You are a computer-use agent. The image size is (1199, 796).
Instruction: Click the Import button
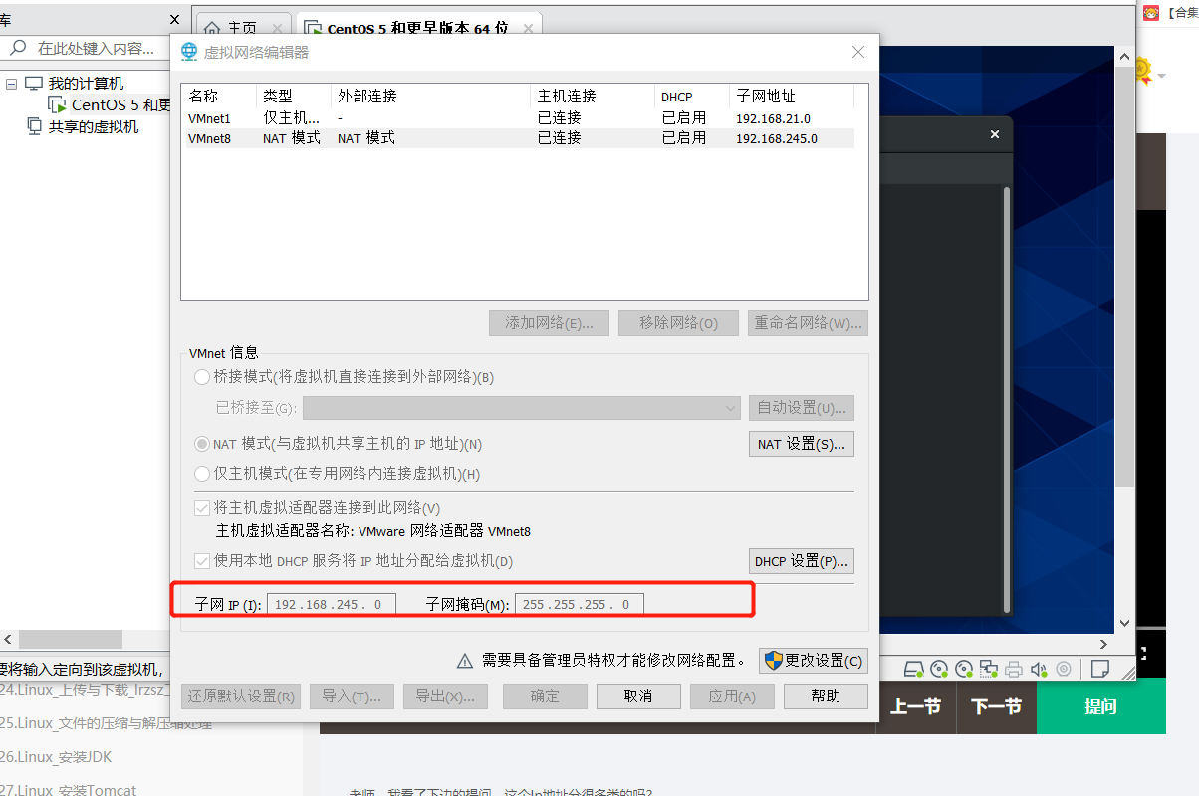coord(353,696)
